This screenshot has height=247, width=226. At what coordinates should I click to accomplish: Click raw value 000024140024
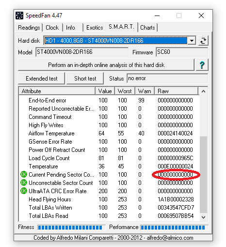click(x=175, y=133)
